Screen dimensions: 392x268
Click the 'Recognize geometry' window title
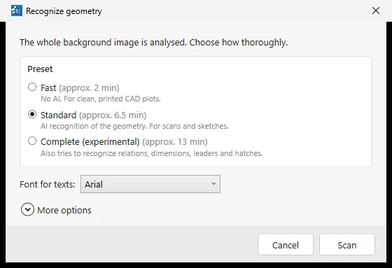[x=64, y=11]
